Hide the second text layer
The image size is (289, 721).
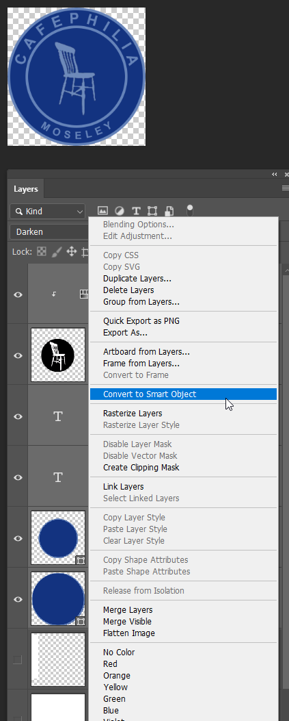18,477
